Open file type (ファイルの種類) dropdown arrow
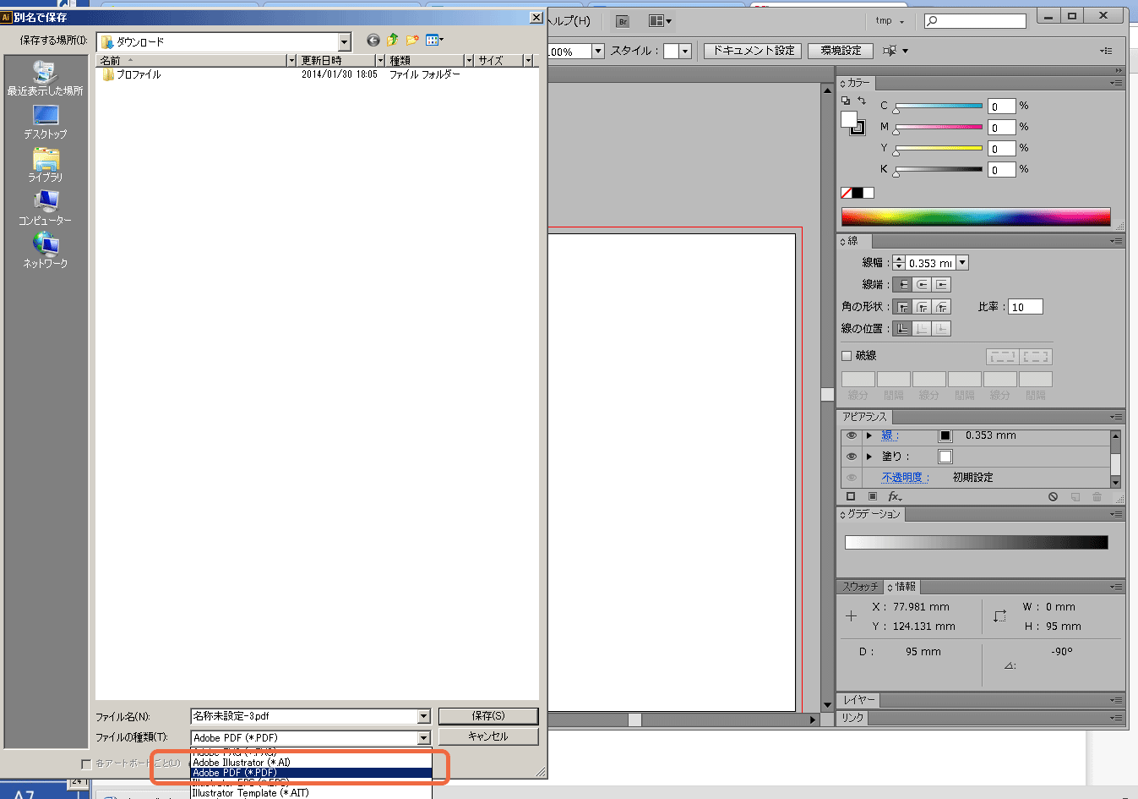Screen dimensions: 1138x799 pyautogui.click(x=424, y=738)
